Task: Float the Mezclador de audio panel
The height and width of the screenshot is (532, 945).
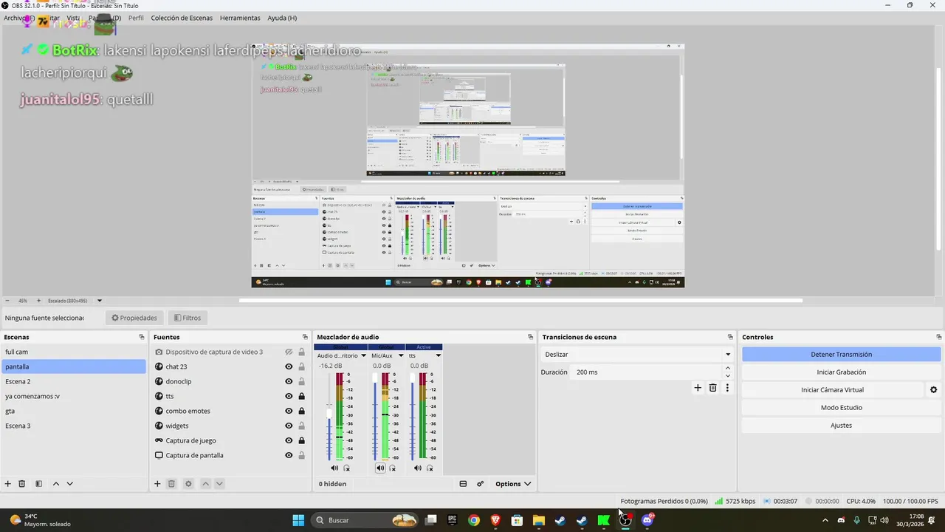Action: [x=530, y=337]
